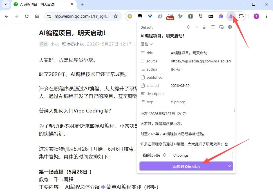Screen dimensions: 273x194
Task: Collapse the 属性 properties section
Action: tap(146, 44)
